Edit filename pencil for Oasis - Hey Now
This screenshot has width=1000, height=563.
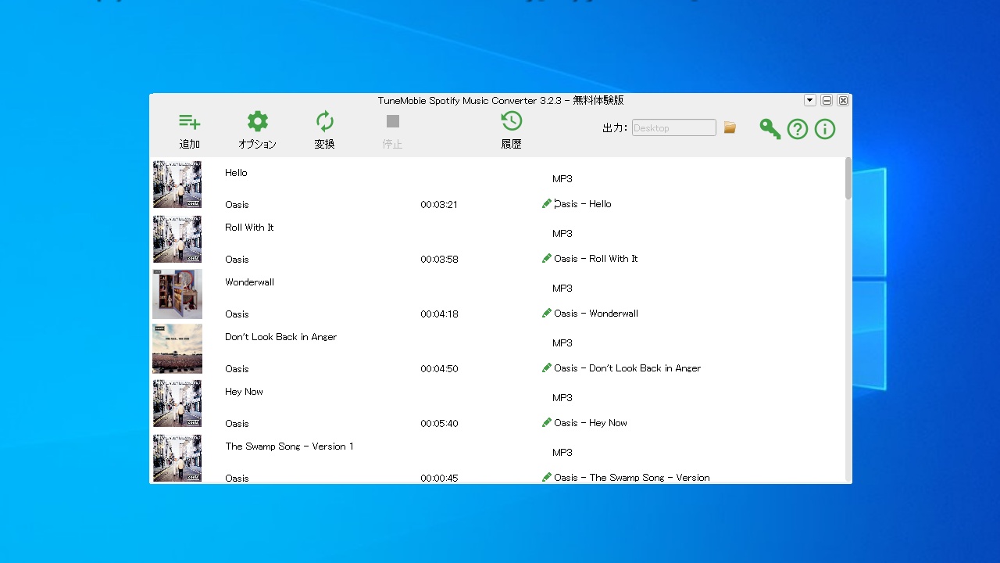(546, 422)
